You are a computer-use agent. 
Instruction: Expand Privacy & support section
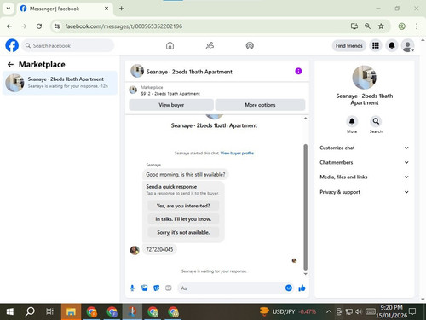click(364, 192)
